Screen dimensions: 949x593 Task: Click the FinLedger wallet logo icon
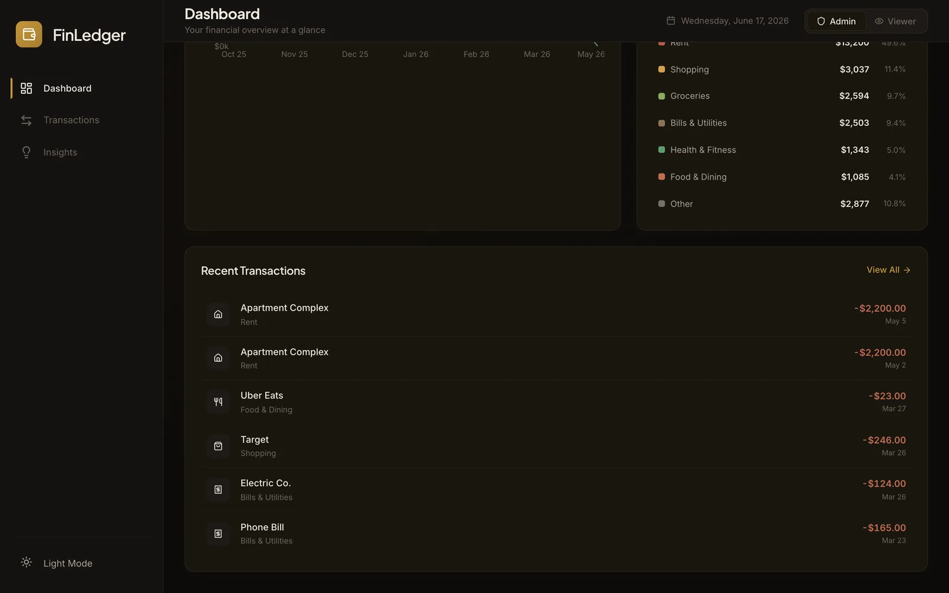[x=29, y=34]
